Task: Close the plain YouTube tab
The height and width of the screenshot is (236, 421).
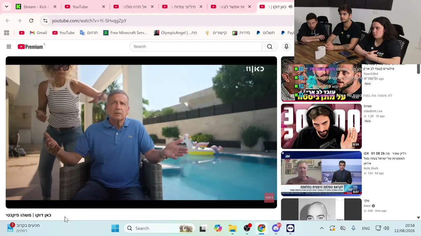Action: coord(104,7)
